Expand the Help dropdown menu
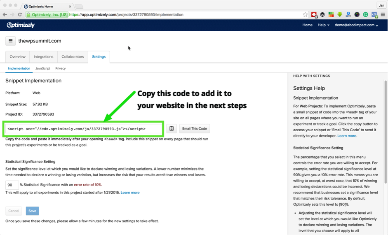The height and width of the screenshot is (235, 388). pos(323,25)
